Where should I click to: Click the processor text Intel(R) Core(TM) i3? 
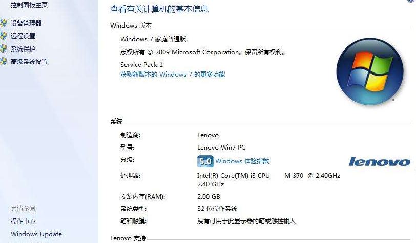(x=223, y=175)
